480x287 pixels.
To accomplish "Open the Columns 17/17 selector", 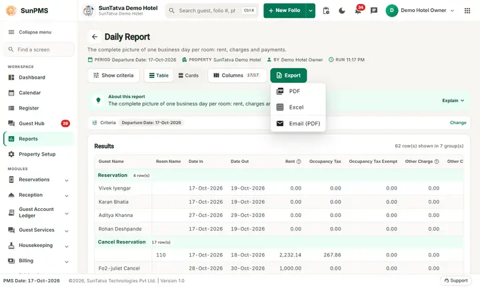I will (x=237, y=75).
